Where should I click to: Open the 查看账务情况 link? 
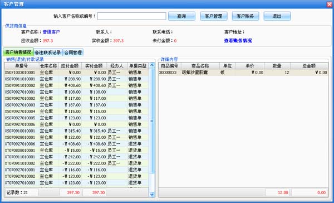point(238,41)
